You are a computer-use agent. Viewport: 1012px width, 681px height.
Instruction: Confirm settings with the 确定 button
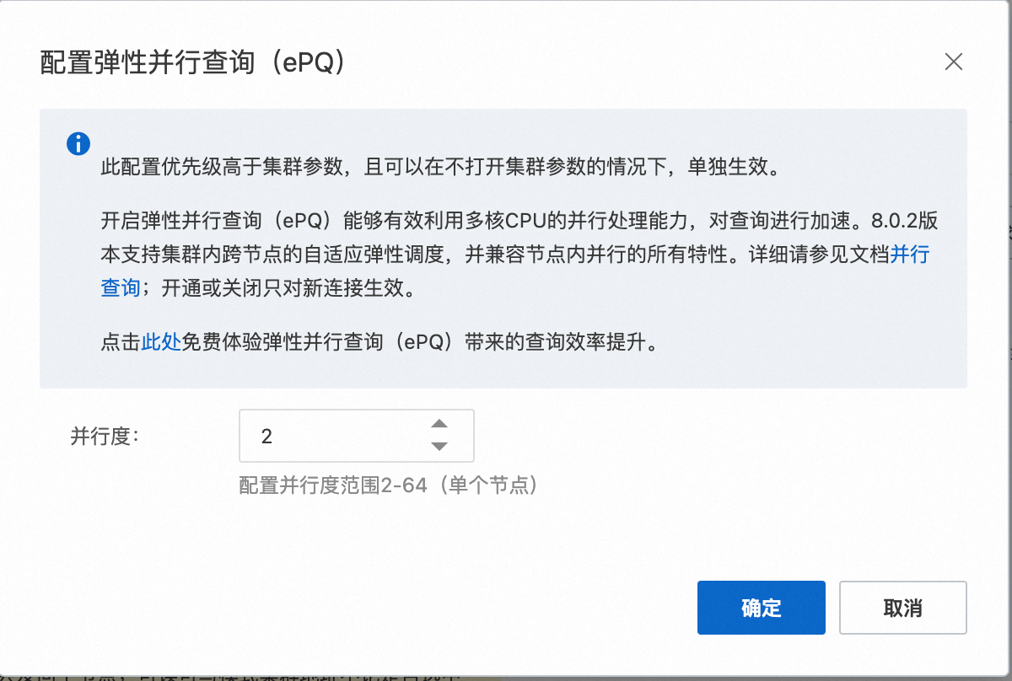(x=761, y=608)
